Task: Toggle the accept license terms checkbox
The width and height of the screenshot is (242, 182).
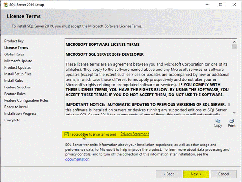Action: [x=66, y=134]
